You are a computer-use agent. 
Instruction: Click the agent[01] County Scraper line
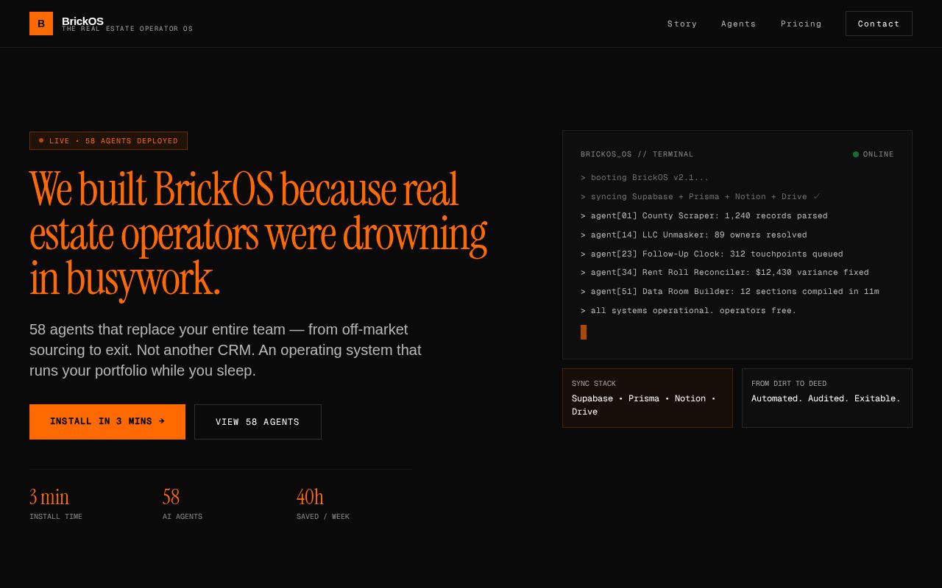(x=704, y=216)
